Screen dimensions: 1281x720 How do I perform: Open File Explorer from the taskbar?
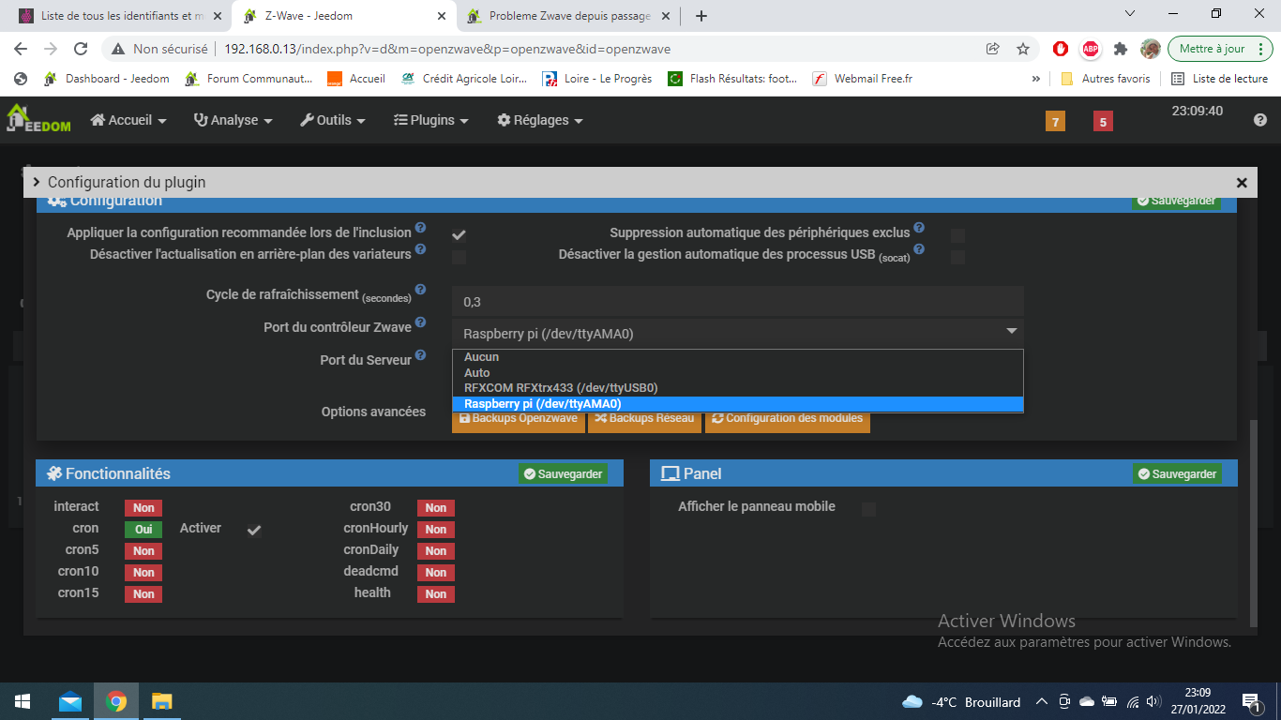click(x=162, y=701)
